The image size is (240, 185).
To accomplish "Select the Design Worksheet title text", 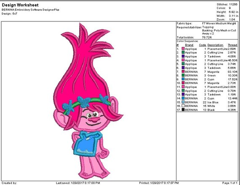I will point(20,5).
